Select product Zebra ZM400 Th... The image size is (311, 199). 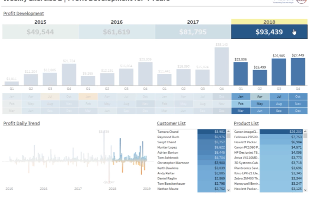pyautogui.click(x=268, y=179)
